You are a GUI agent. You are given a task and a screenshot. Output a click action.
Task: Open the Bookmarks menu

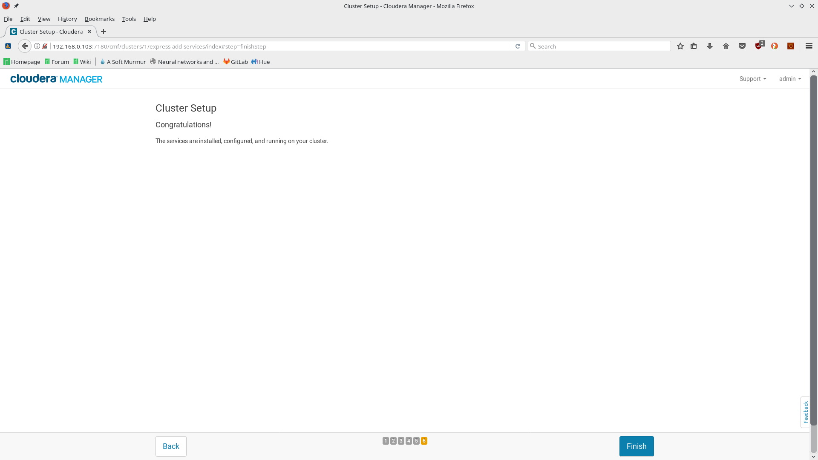coord(99,19)
